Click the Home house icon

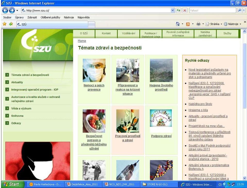[178, 24]
